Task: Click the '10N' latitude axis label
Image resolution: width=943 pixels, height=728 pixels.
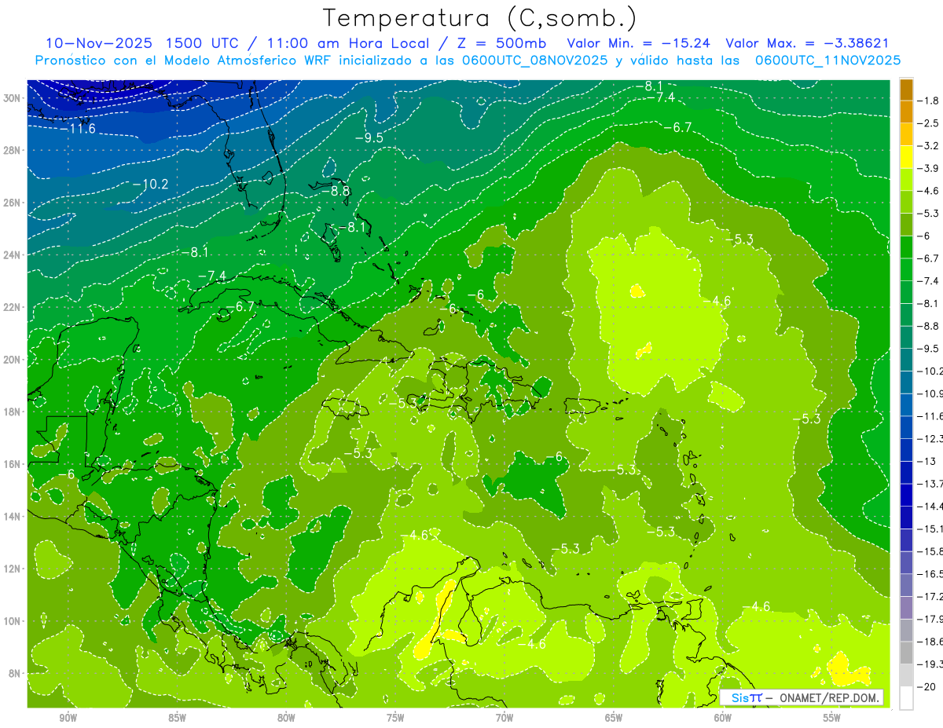Action: point(13,621)
